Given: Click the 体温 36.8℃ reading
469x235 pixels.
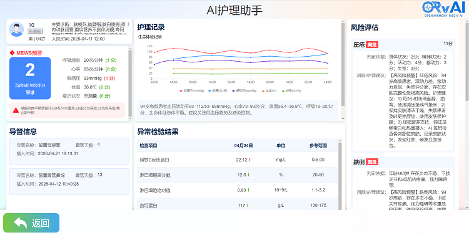Looking at the screenshot, I should point(91,87).
